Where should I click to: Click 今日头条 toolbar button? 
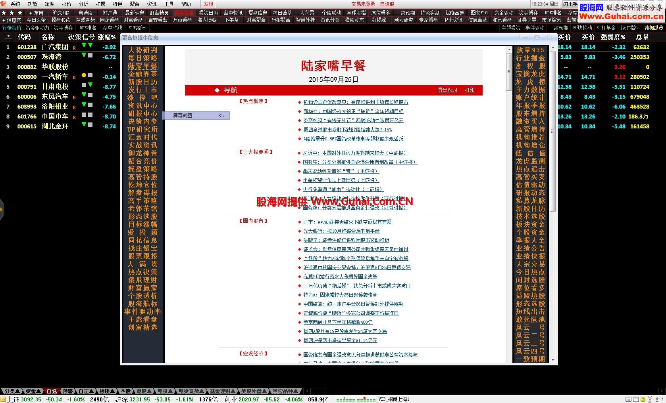[36, 20]
